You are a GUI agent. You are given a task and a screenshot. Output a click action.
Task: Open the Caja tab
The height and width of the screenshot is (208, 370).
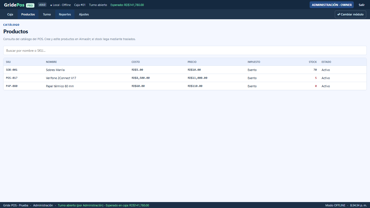click(10, 14)
